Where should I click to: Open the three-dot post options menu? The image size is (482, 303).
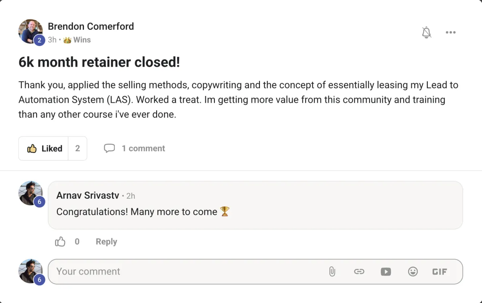click(x=451, y=33)
